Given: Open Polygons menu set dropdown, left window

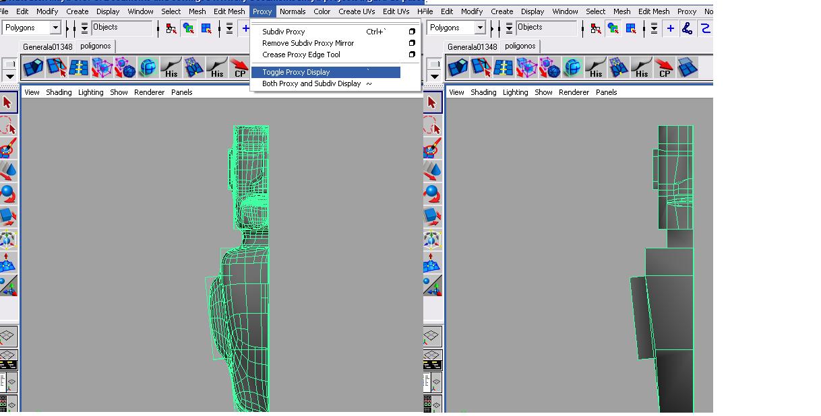Looking at the screenshot, I should [55, 28].
